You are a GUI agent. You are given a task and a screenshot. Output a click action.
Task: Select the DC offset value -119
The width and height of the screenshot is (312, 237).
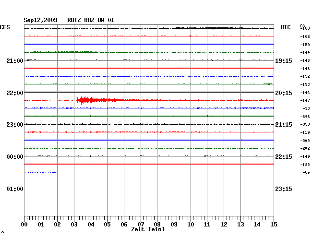(x=305, y=132)
